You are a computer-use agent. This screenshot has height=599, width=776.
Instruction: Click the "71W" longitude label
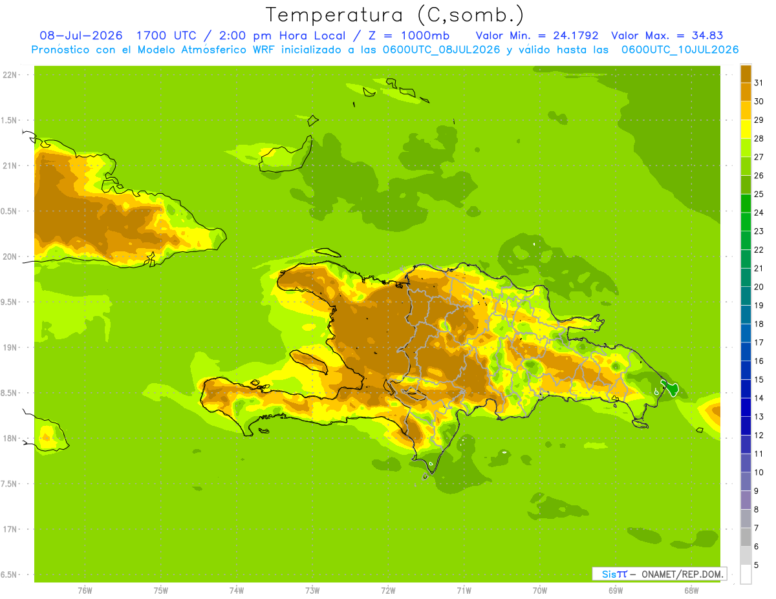pos(464,591)
